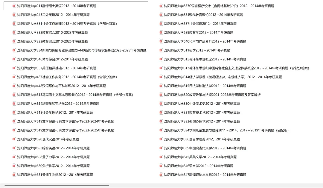Open 沈阳师范大学640和声与作品分析 link
This screenshot has height=188, width=323.
pyautogui.click(x=206, y=41)
